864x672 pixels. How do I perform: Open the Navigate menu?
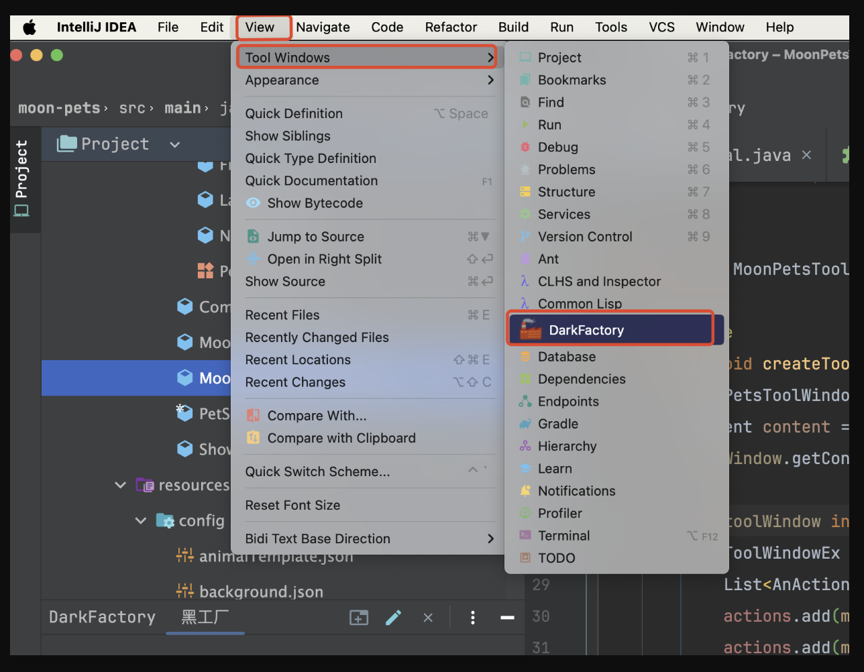click(x=323, y=27)
